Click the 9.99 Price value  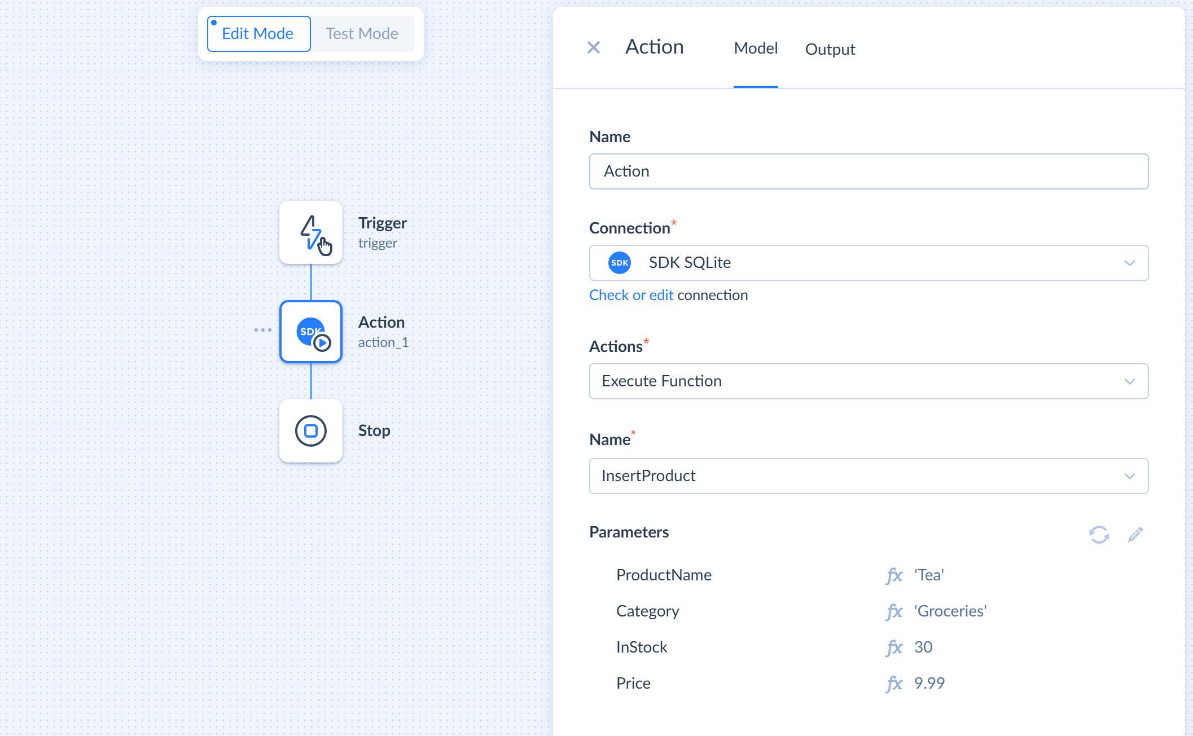coord(929,684)
